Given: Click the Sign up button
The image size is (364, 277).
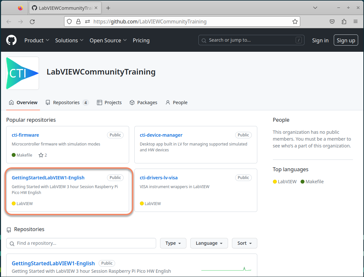Looking at the screenshot, I should (x=346, y=40).
